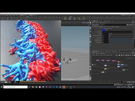This screenshot has height=101, width=135.
Task: Adjust the Force Scale slider handle
Action: 109,37
